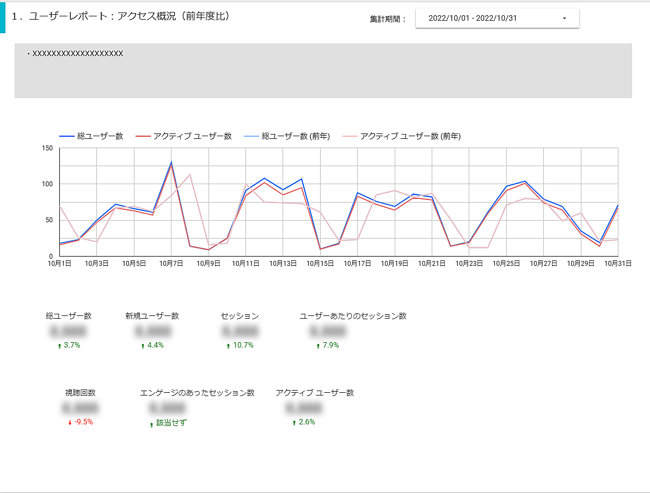650x493 pixels.
Task: Click the arrow icon beside 該当せず
Action: (x=151, y=424)
